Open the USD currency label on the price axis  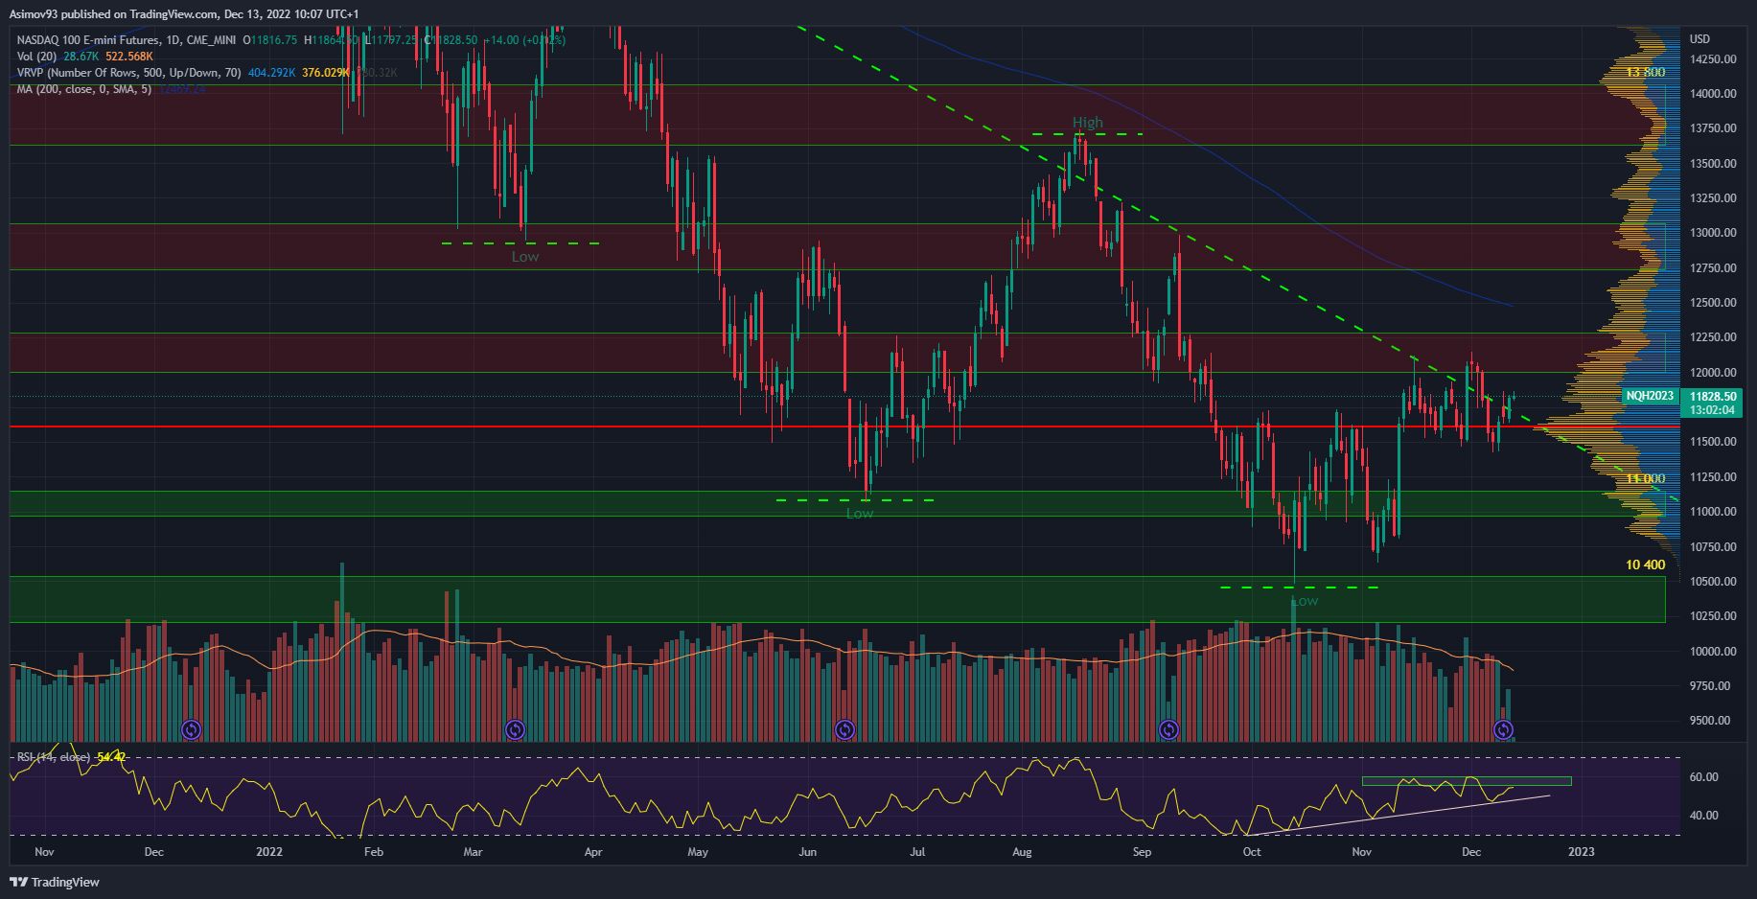tap(1699, 39)
